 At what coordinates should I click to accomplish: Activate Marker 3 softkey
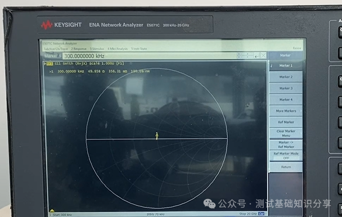point(286,88)
